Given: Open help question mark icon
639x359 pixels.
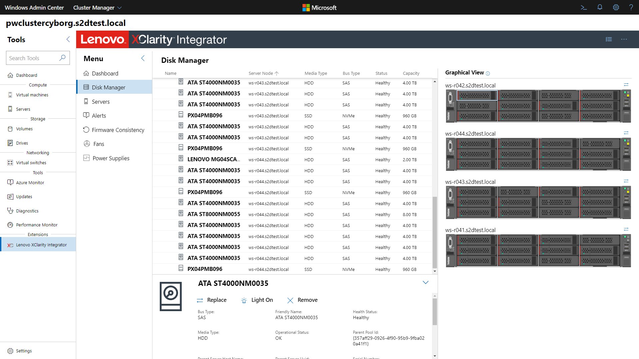Looking at the screenshot, I should [631, 7].
